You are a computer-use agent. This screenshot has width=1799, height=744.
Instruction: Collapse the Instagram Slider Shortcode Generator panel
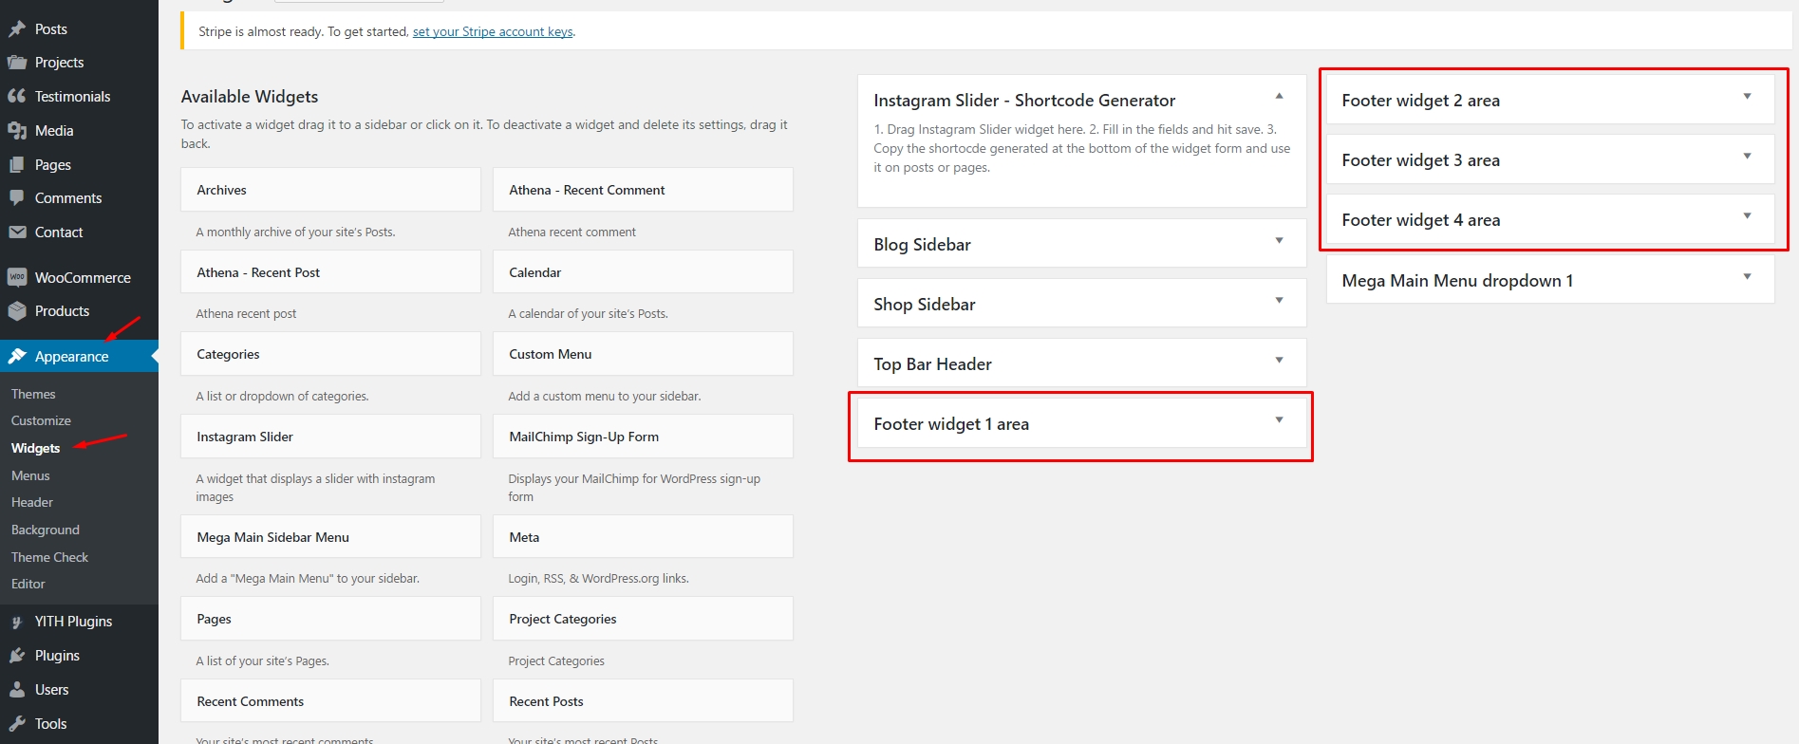(x=1279, y=97)
